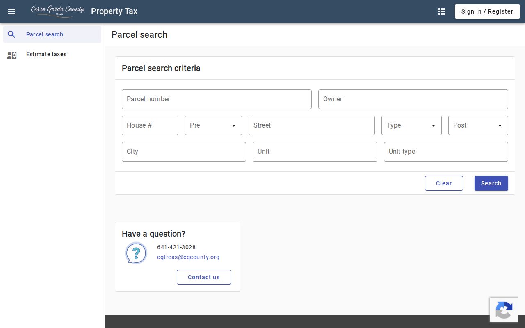The height and width of the screenshot is (328, 525).
Task: Click the magnifier Parcel search icon
Action: tap(11, 34)
